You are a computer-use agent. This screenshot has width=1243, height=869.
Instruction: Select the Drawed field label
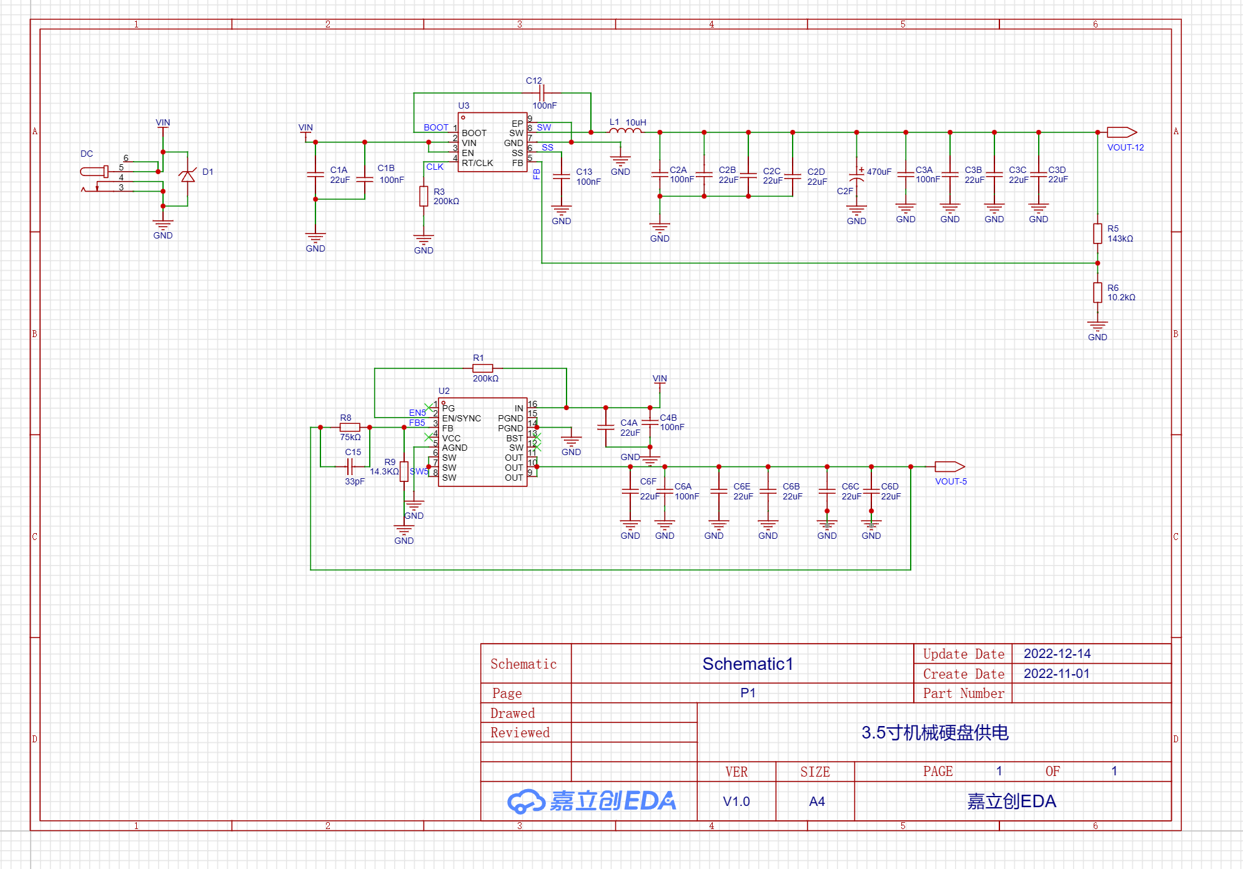[x=512, y=713]
